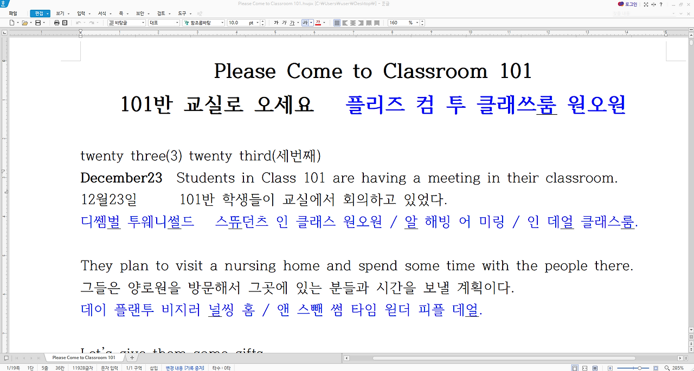694x371 pixels.
Task: Click the 1/19쪽 page indicator
Action: pyautogui.click(x=12, y=368)
